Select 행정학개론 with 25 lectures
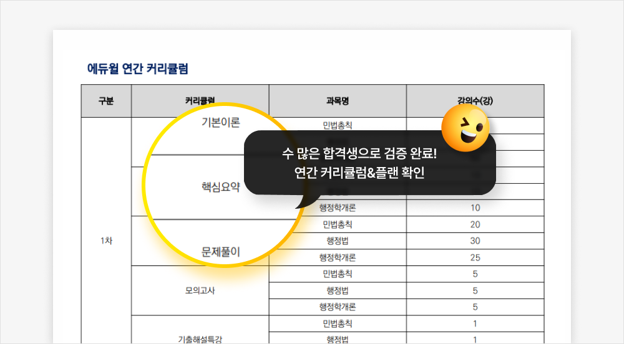Viewport: 624px width, 344px height. tap(338, 257)
